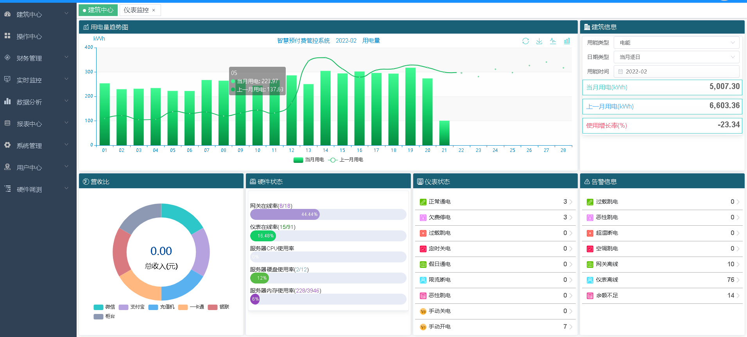Toggle 微信 legend in revenue chart

[x=104, y=307]
